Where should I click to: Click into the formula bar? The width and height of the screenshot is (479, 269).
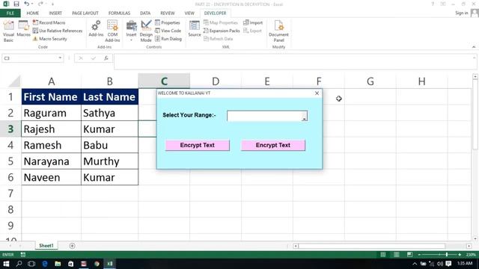click(x=293, y=61)
